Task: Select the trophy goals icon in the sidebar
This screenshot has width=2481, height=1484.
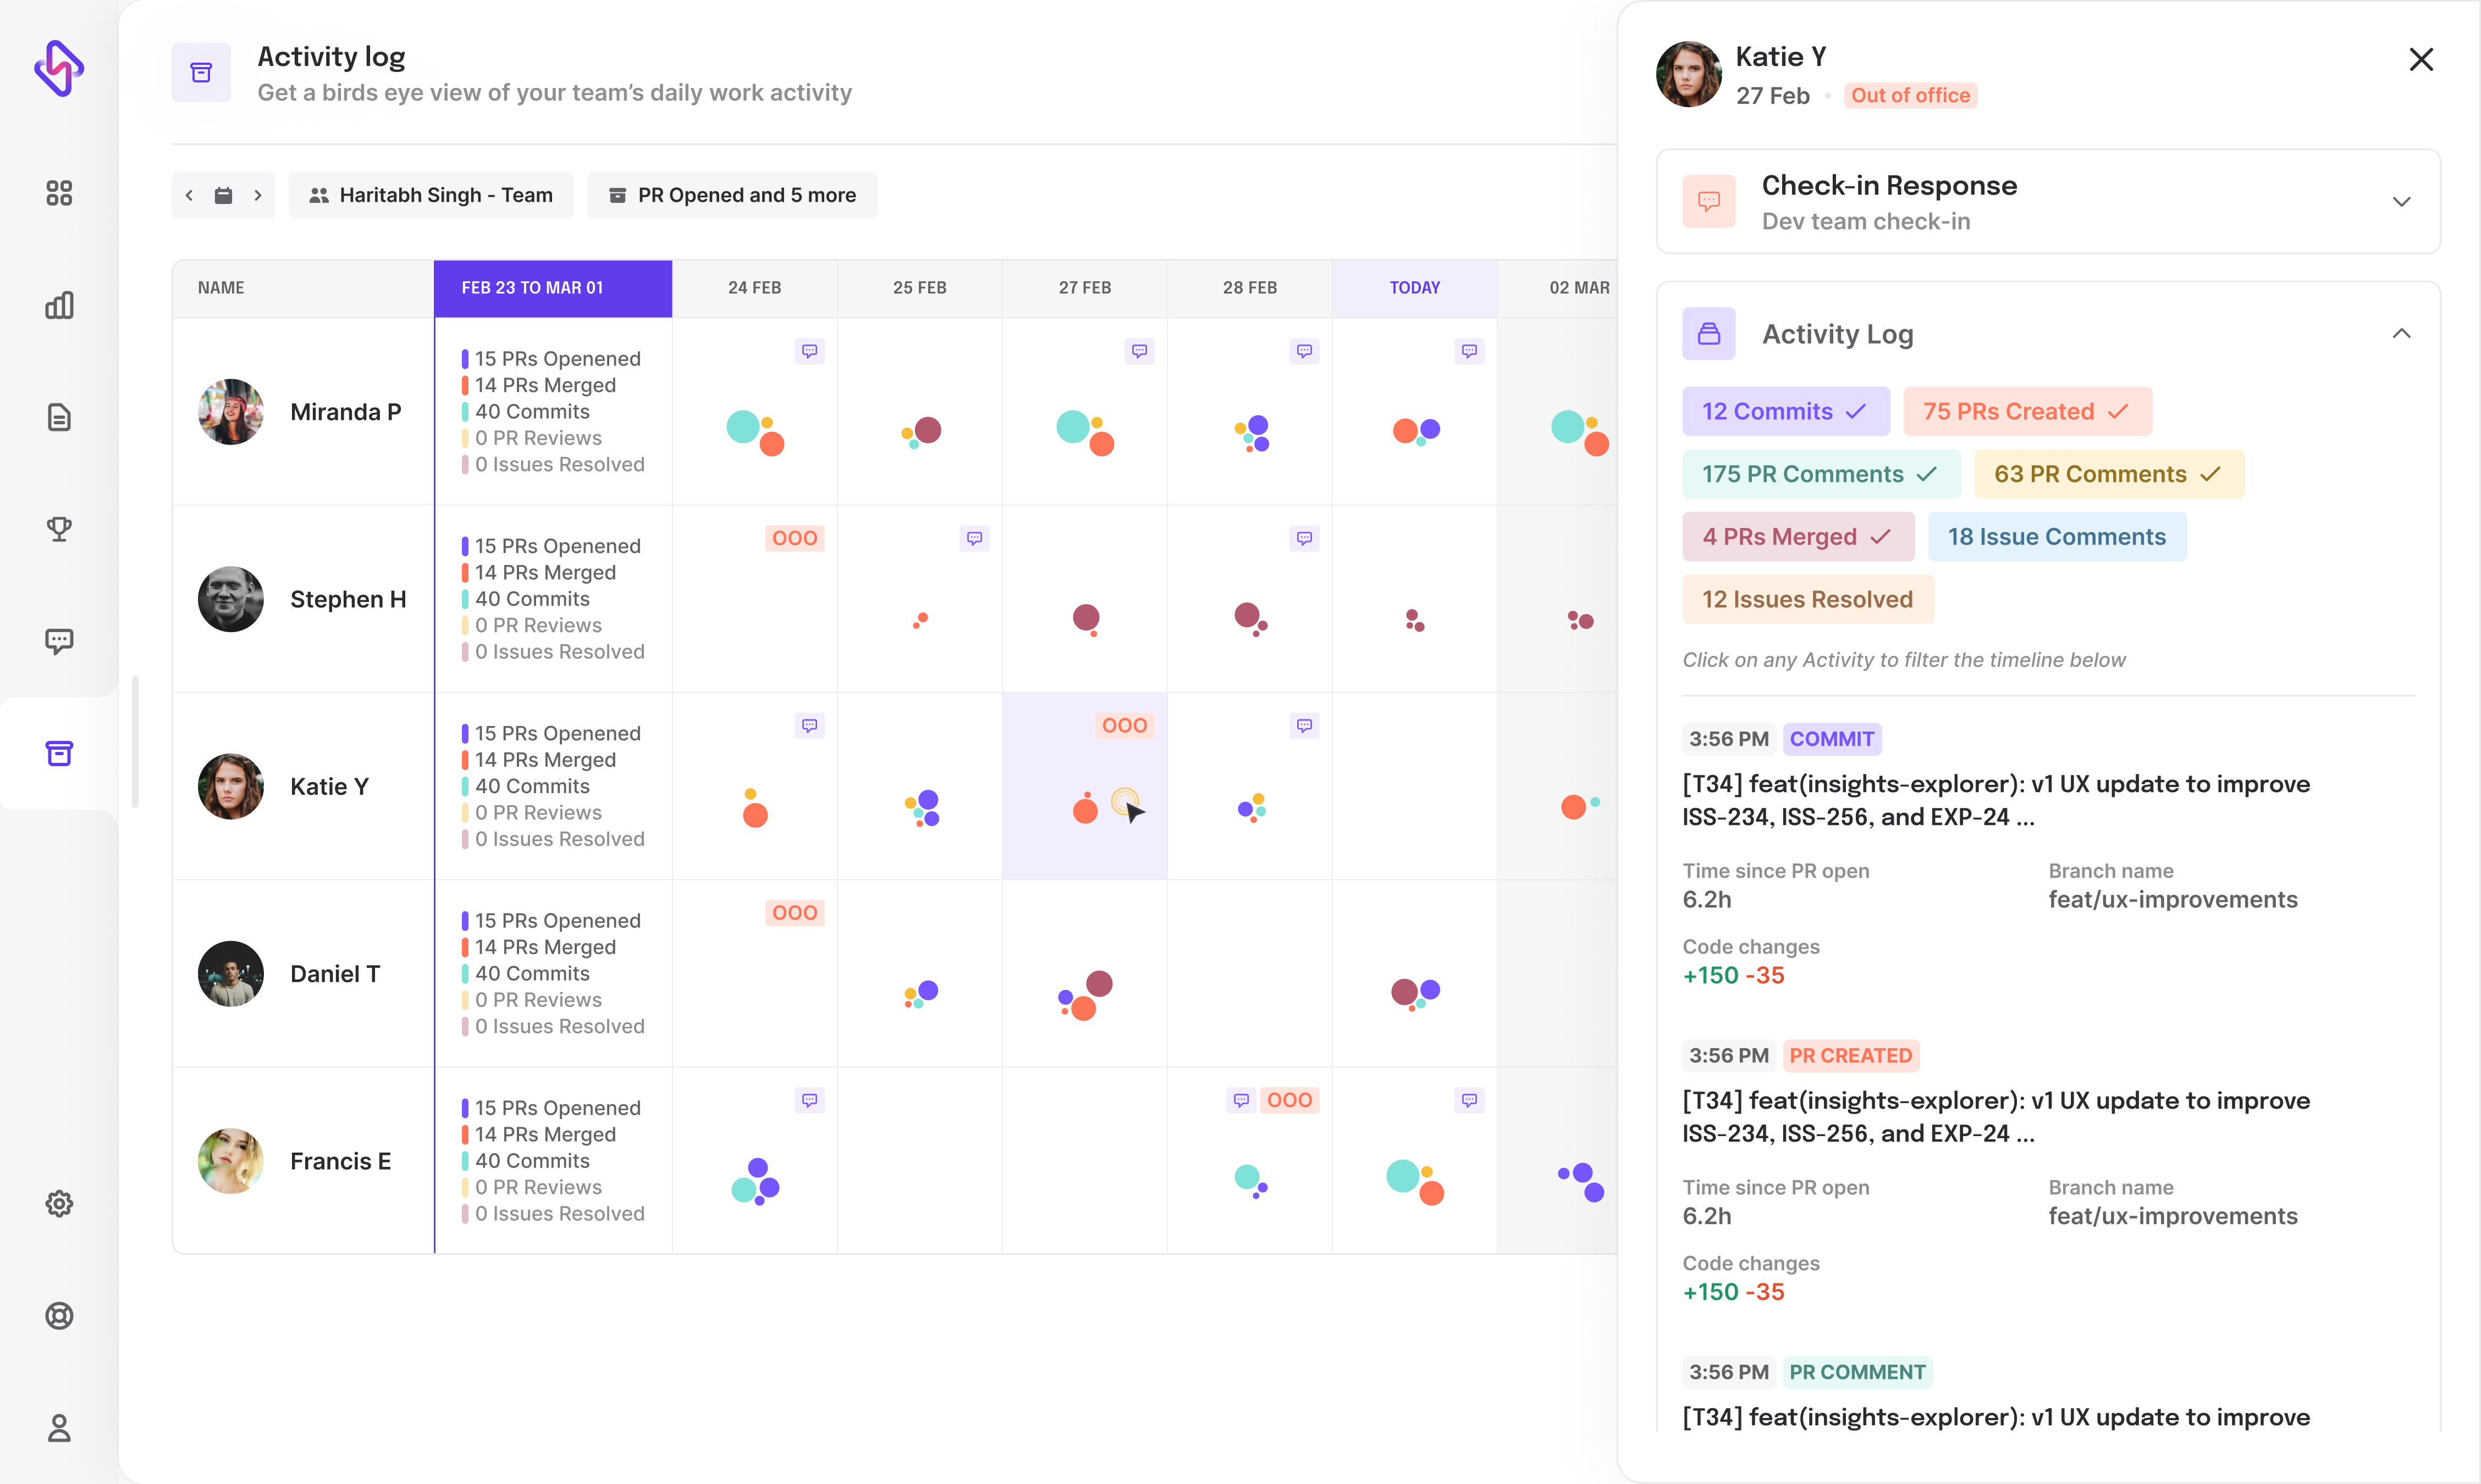Action: tap(59, 529)
